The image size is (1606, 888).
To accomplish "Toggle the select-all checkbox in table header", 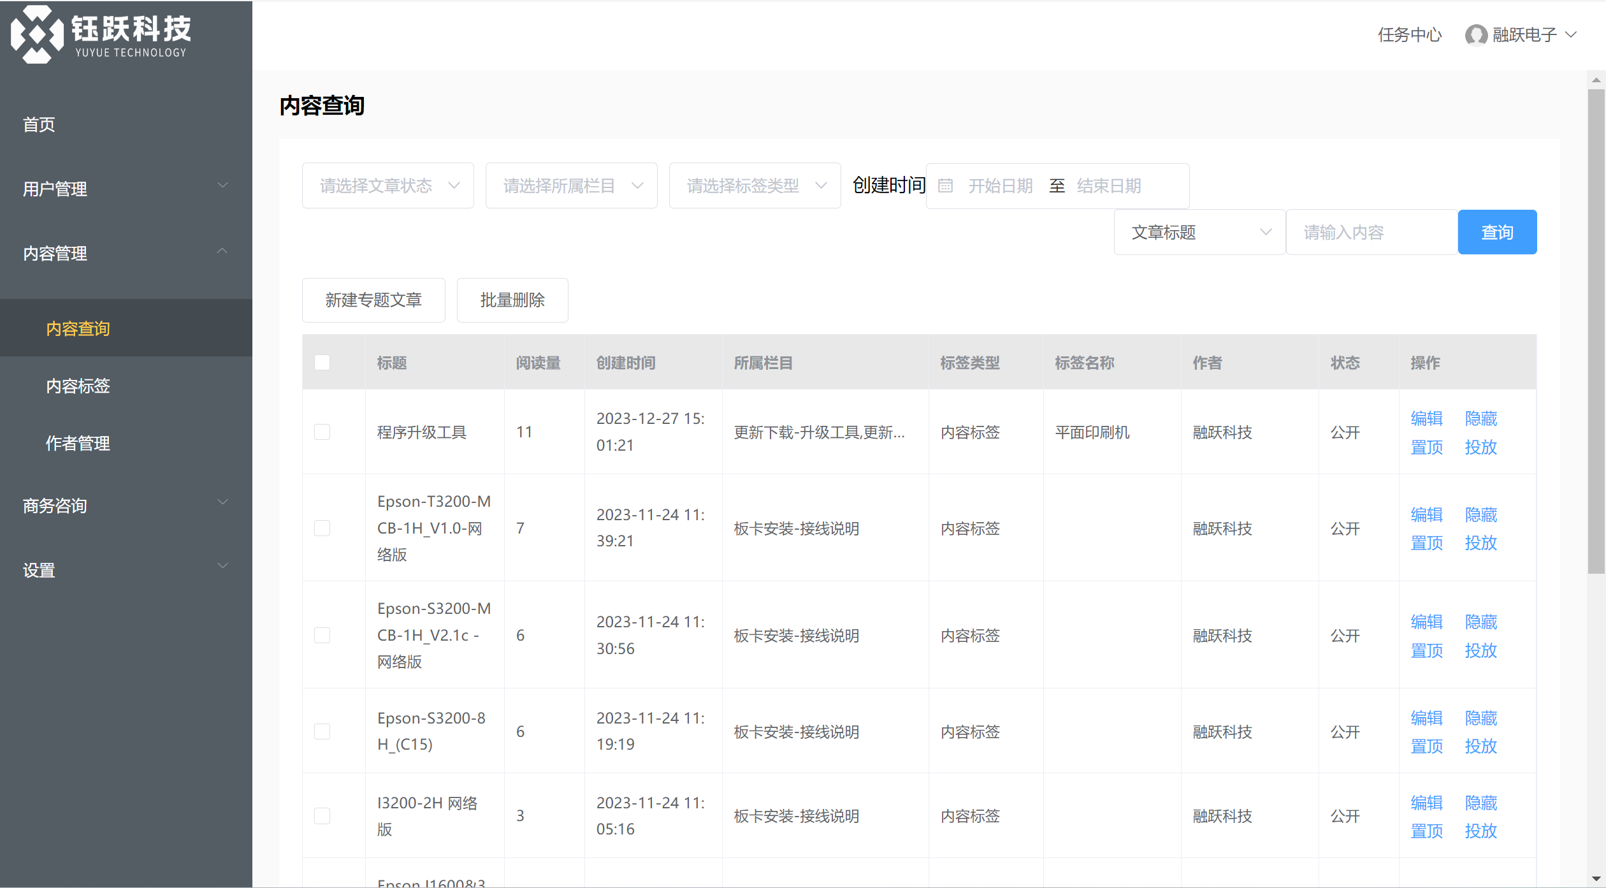I will click(x=322, y=363).
